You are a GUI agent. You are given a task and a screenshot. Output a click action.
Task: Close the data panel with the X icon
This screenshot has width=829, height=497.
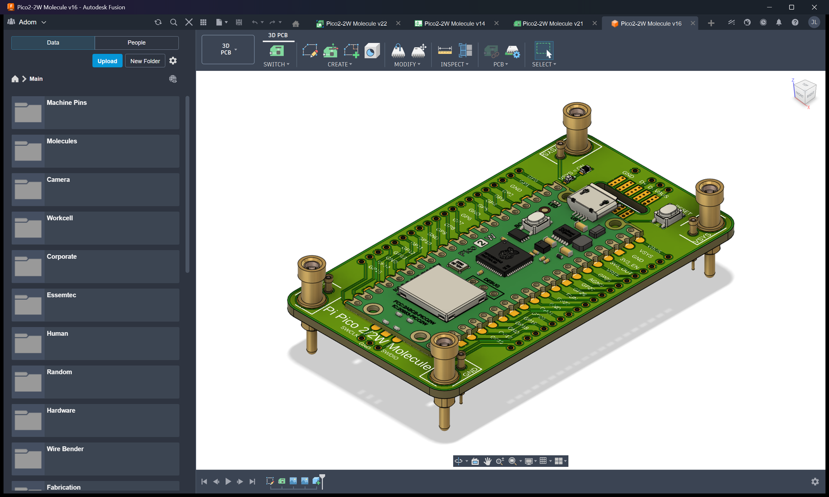(x=189, y=22)
